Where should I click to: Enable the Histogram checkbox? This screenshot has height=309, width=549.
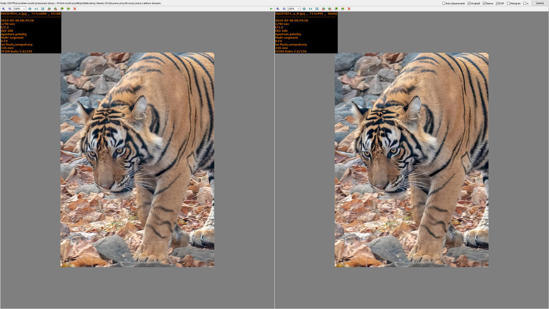tap(509, 3)
